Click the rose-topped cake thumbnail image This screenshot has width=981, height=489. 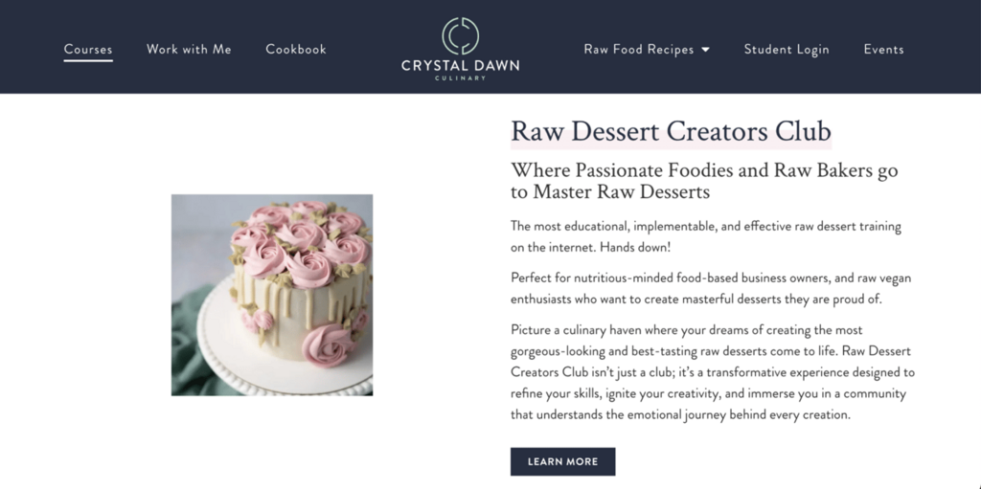[272, 295]
